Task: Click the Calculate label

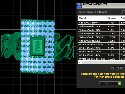Action: pos(104,83)
